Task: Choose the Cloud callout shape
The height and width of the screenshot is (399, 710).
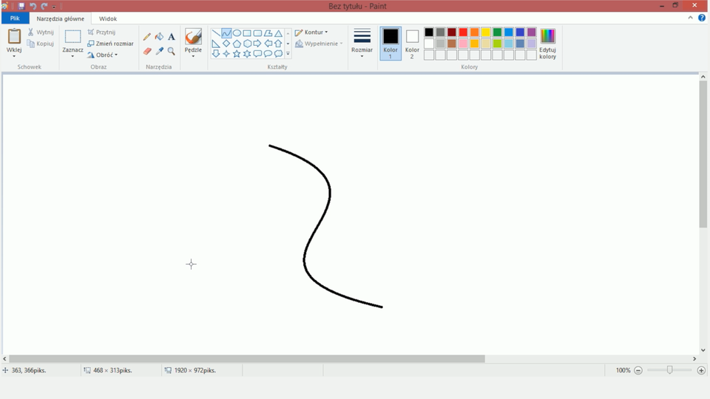Action: click(279, 53)
